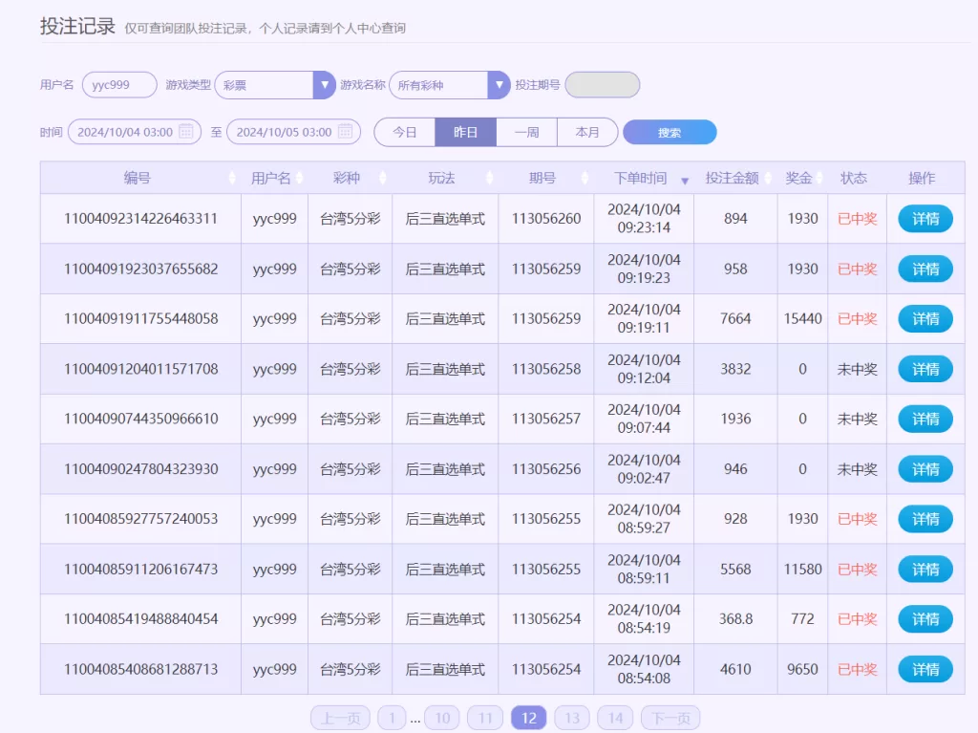
Task: Click bet amount 3832
Action: 735,369
